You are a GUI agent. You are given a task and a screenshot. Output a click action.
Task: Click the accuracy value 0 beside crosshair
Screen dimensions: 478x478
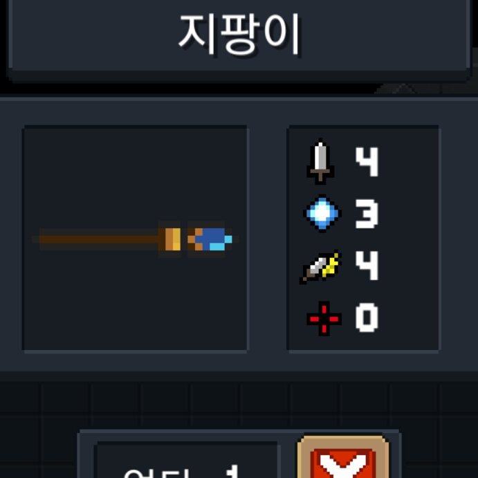367,318
